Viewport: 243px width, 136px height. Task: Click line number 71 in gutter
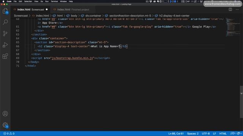pyautogui.click(x=17, y=66)
